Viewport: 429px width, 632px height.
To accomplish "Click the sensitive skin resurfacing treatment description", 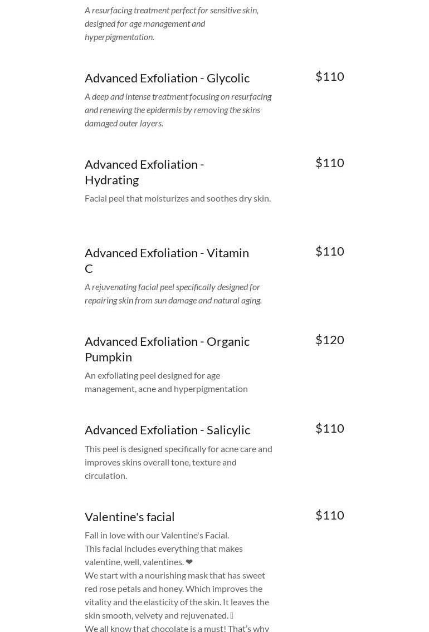I will pyautogui.click(x=171, y=23).
